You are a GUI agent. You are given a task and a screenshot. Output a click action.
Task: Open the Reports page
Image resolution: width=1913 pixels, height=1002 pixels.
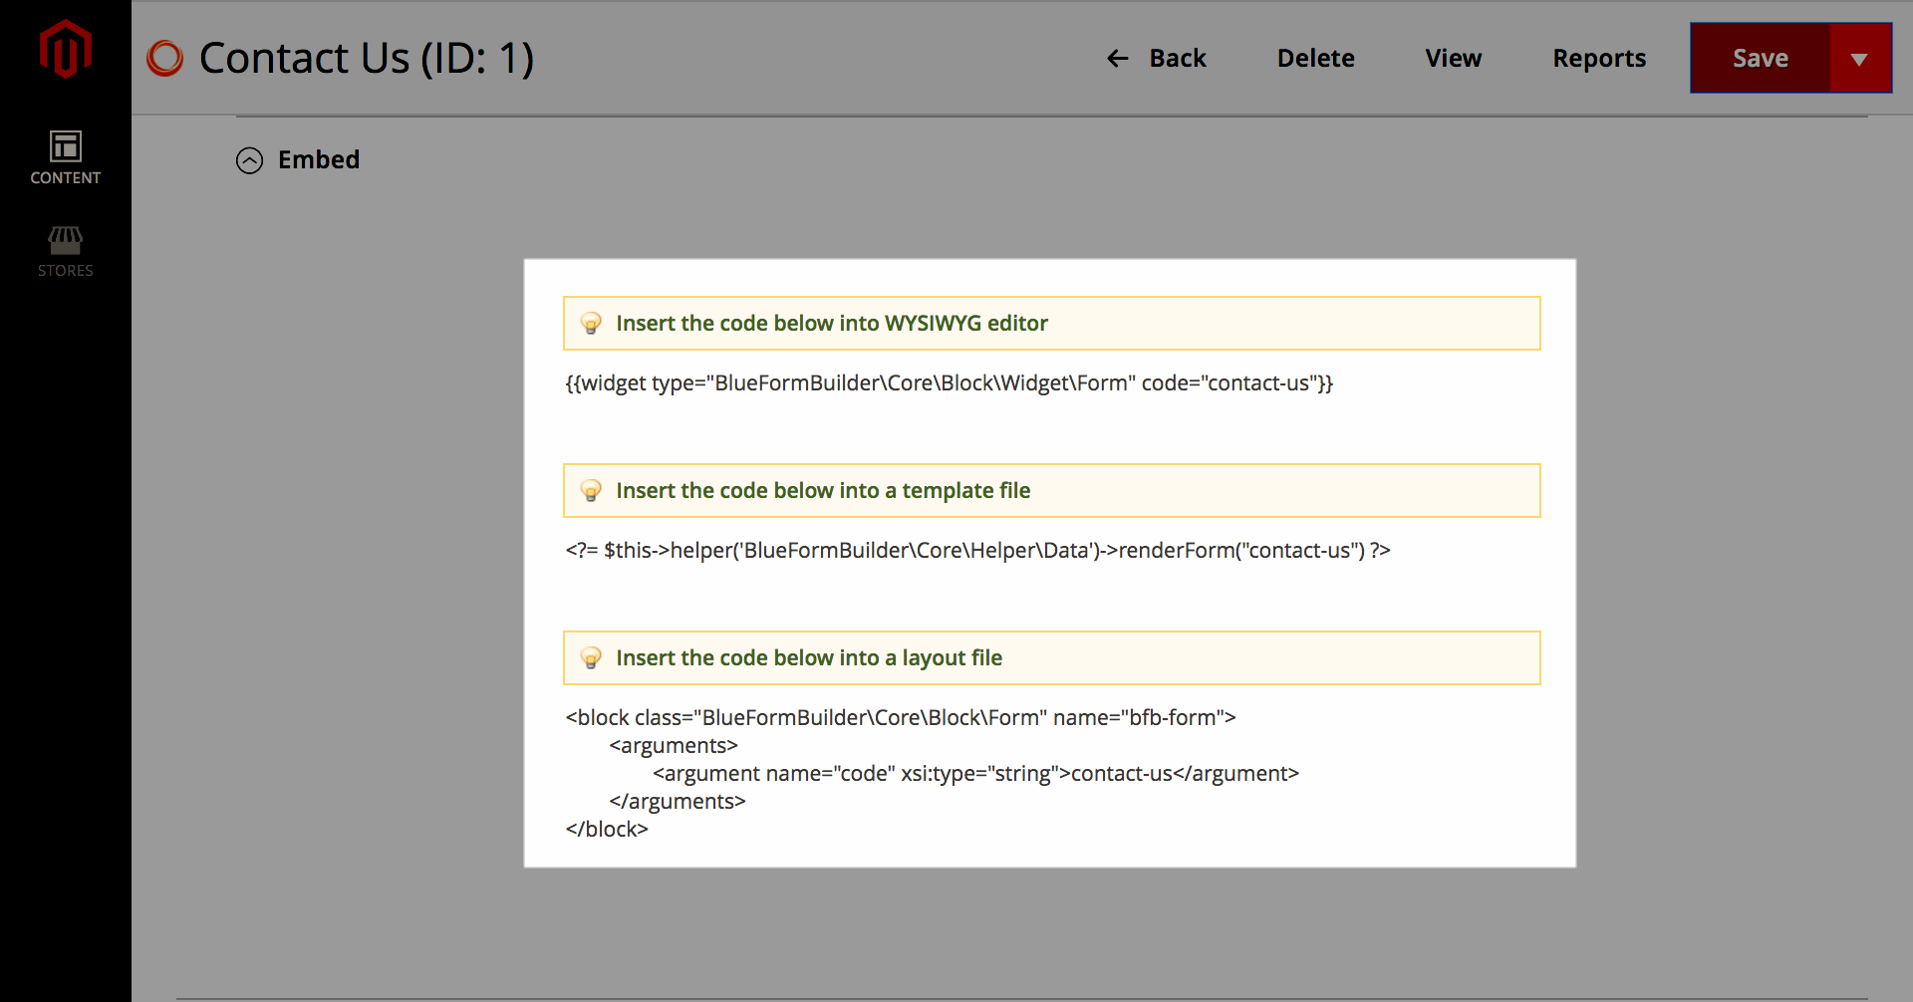pyautogui.click(x=1599, y=58)
